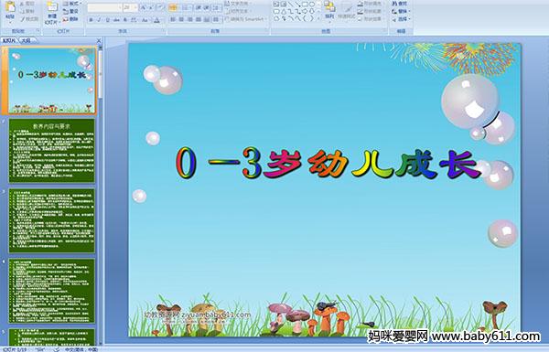Click the Font Color 'A' icon
Image resolution: width=549 pixels, height=352 pixels.
[156, 20]
